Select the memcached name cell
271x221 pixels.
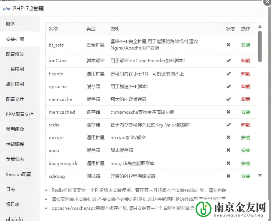(62, 112)
